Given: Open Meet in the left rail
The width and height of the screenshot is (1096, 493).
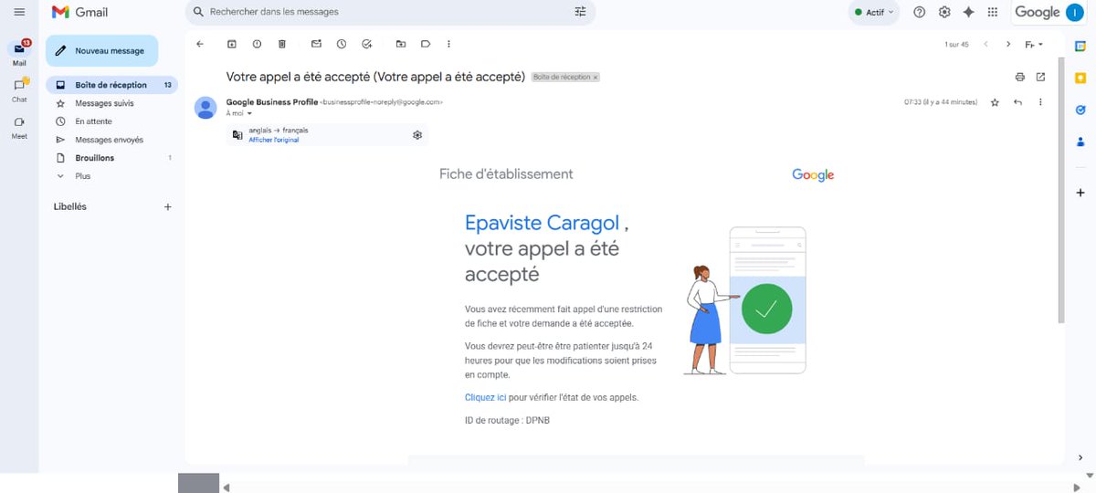Looking at the screenshot, I should click(19, 126).
